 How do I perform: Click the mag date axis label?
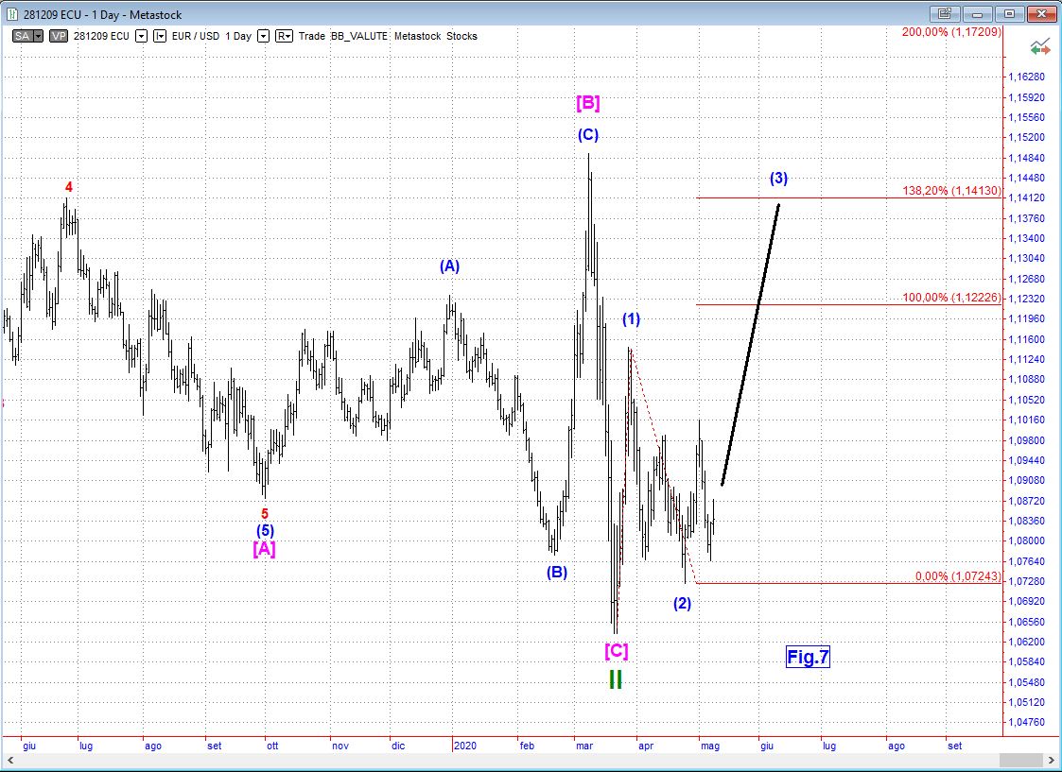coord(710,746)
